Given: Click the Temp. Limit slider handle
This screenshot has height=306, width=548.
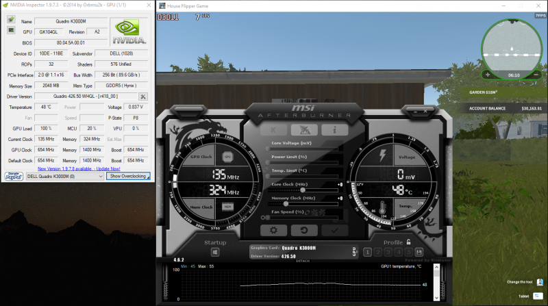Looking at the screenshot, I should (268, 176).
